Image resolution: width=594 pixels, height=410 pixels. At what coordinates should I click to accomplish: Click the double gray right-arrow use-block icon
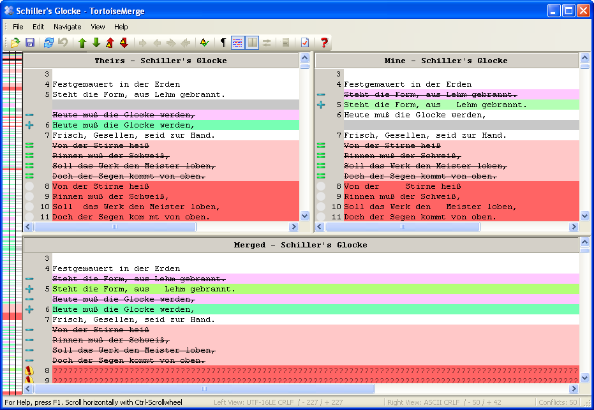[171, 43]
